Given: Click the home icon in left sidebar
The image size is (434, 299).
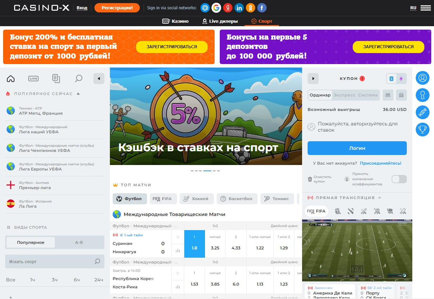Looking at the screenshot, I should [x=11, y=79].
